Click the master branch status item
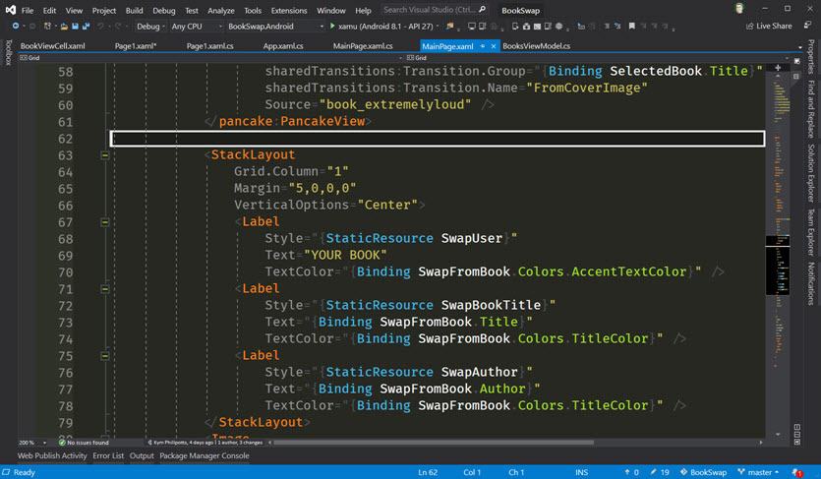This screenshot has width=821, height=479. pyautogui.click(x=758, y=472)
